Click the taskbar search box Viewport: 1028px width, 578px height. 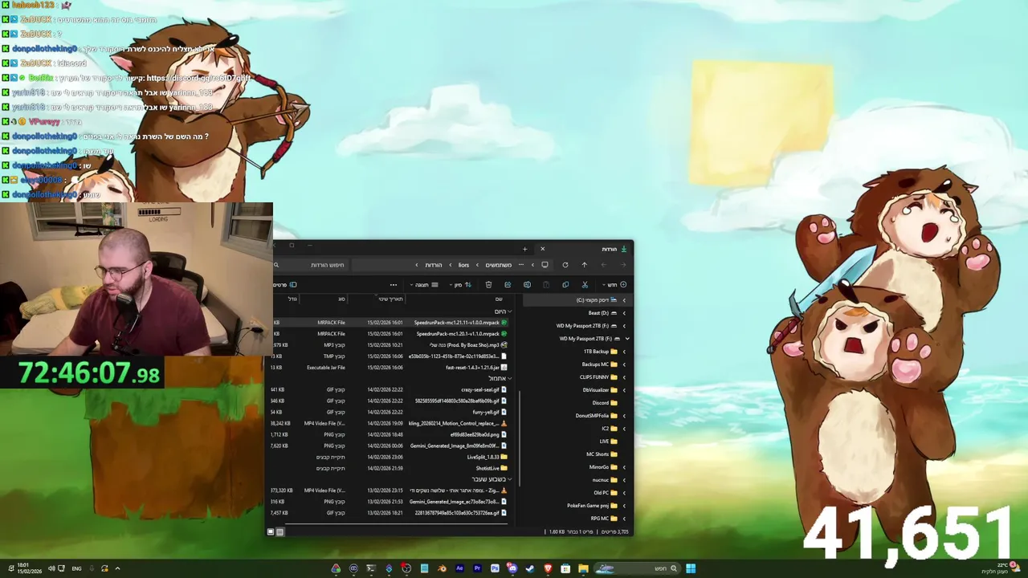point(638,568)
